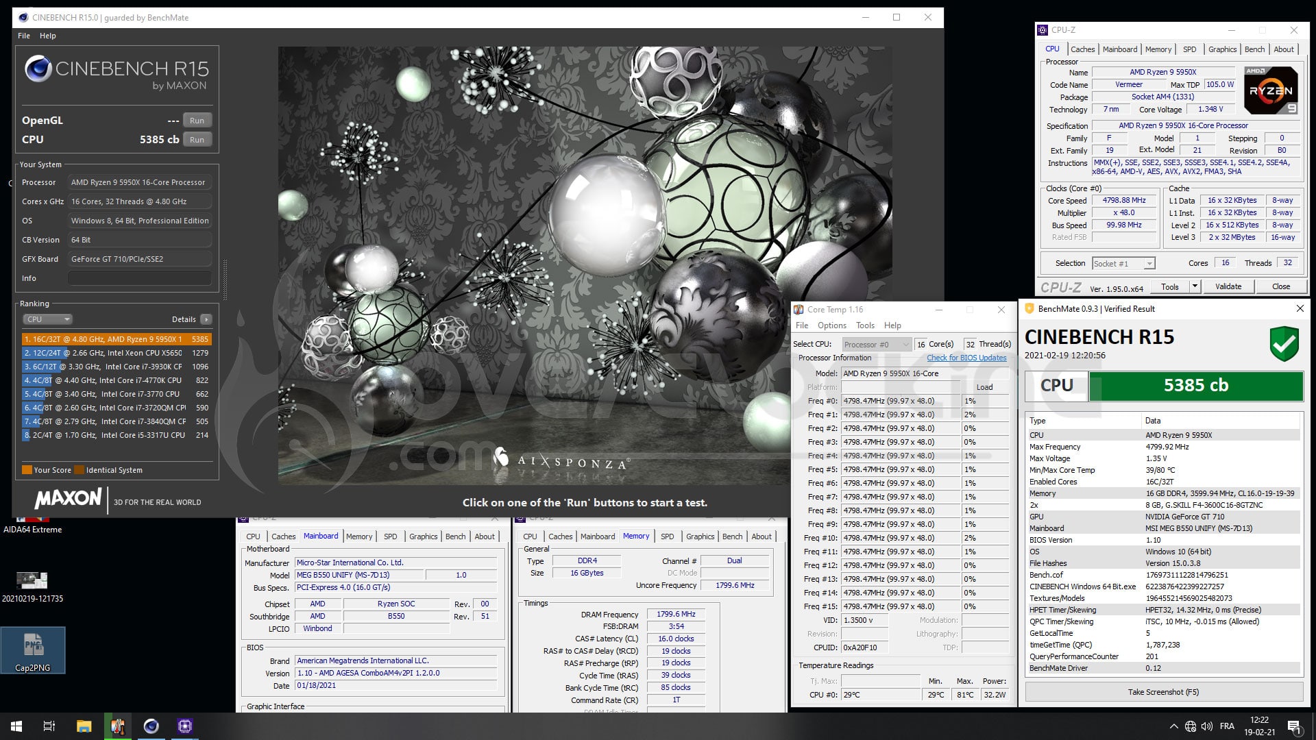
Task: Open the Cap2PNG desktop icon
Action: pos(33,651)
